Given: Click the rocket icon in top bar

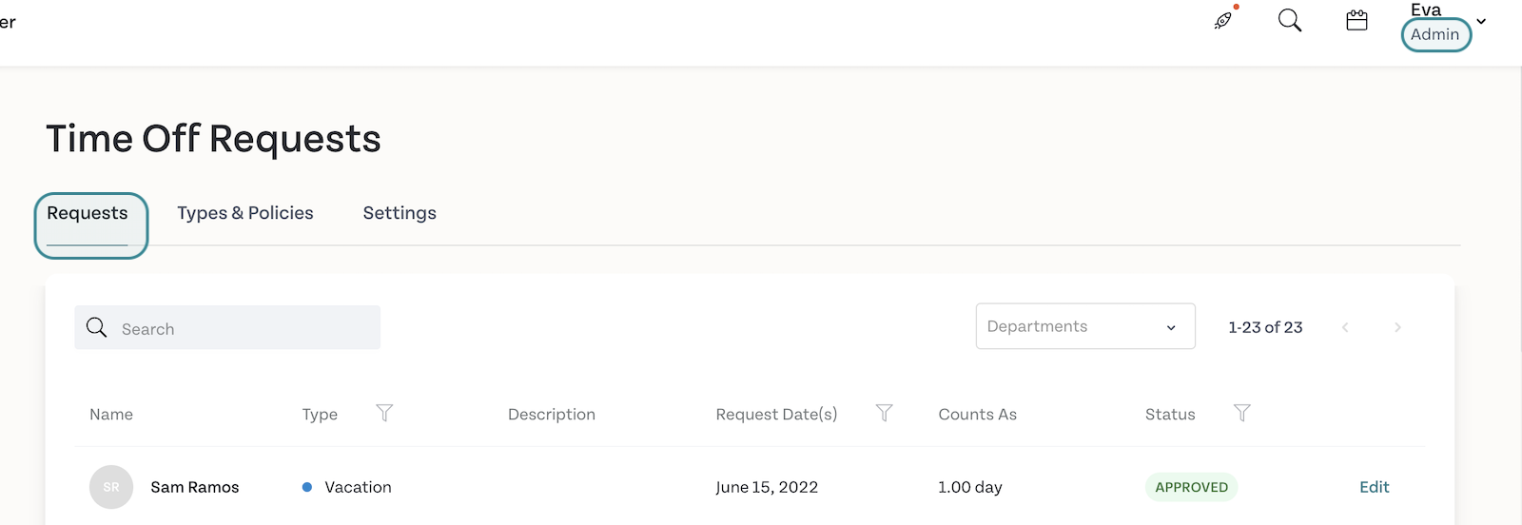Looking at the screenshot, I should click(1224, 20).
